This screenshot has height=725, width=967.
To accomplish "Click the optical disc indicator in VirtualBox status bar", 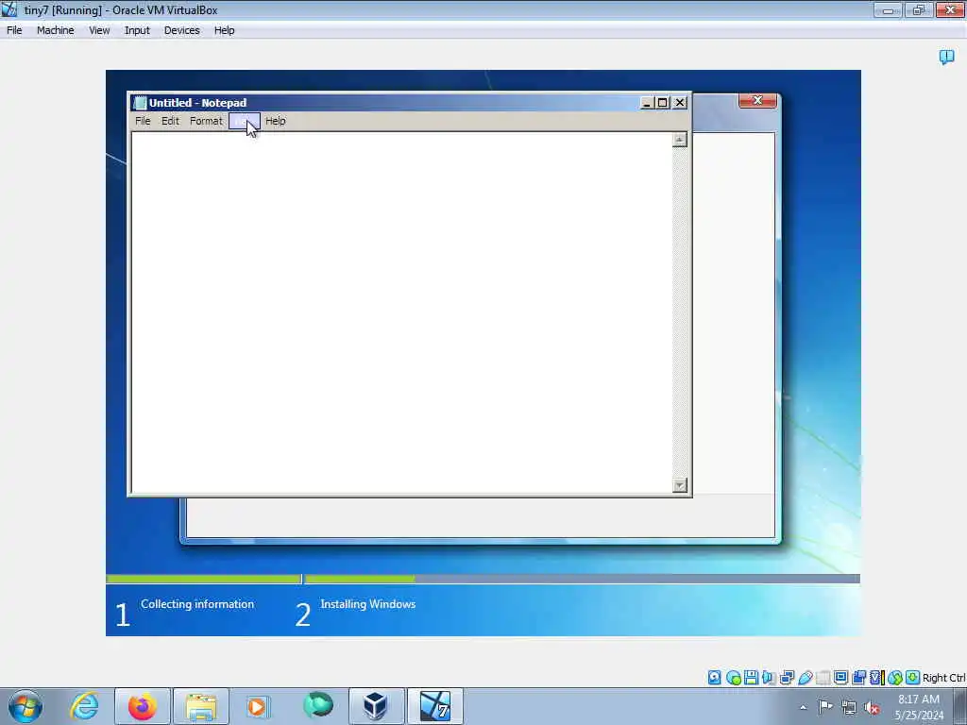I will (x=733, y=678).
